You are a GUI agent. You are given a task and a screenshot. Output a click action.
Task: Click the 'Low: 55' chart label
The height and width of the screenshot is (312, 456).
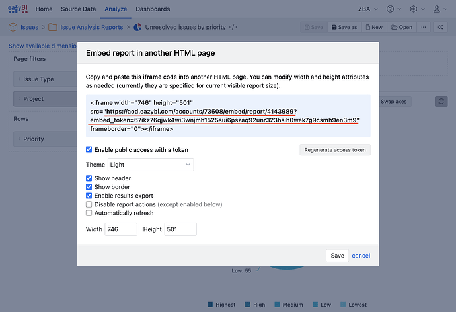[x=241, y=271]
